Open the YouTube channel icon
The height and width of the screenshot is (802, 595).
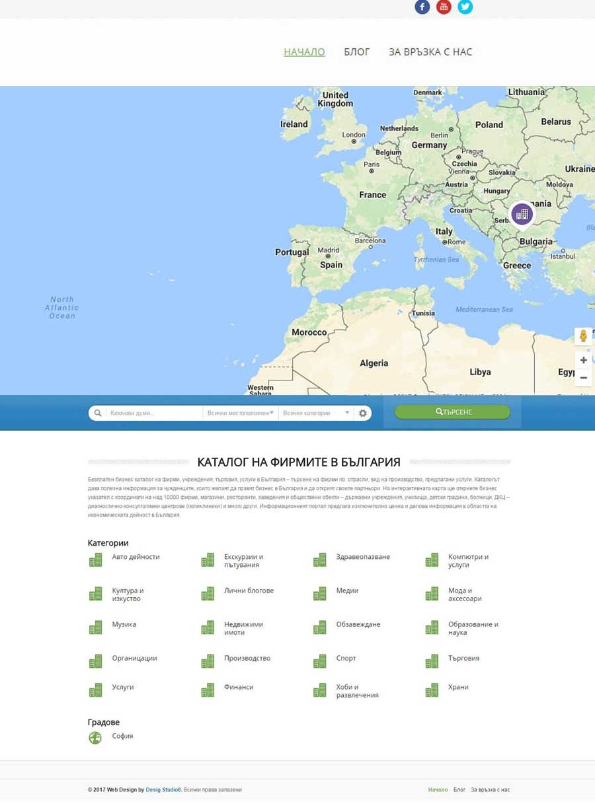point(444,7)
